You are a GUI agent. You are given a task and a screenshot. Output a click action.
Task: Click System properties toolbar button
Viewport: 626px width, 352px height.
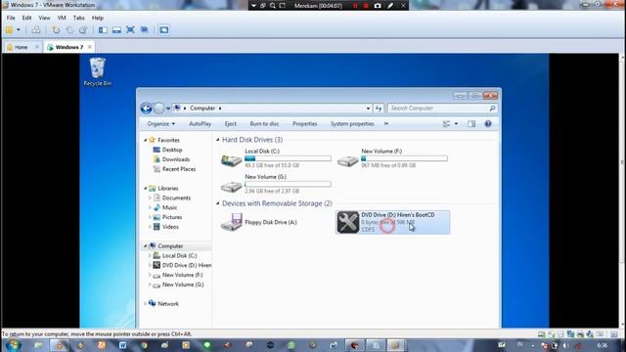[352, 124]
